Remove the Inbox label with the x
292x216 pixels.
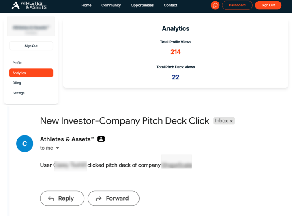pos(232,121)
